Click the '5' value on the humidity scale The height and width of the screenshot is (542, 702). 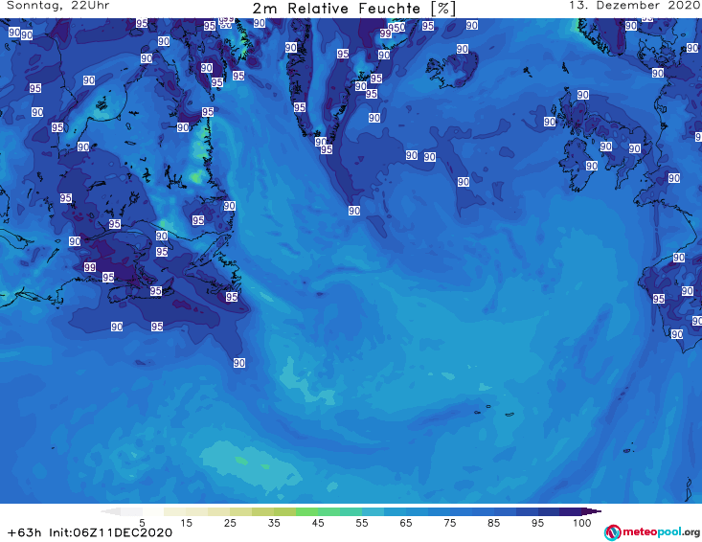142,523
